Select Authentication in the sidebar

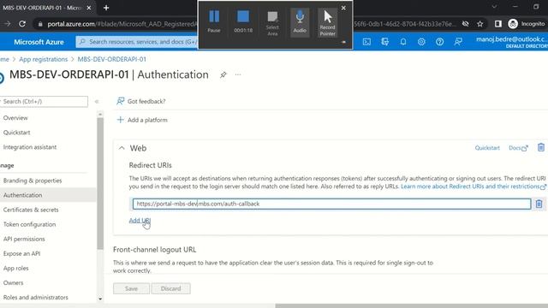point(23,195)
